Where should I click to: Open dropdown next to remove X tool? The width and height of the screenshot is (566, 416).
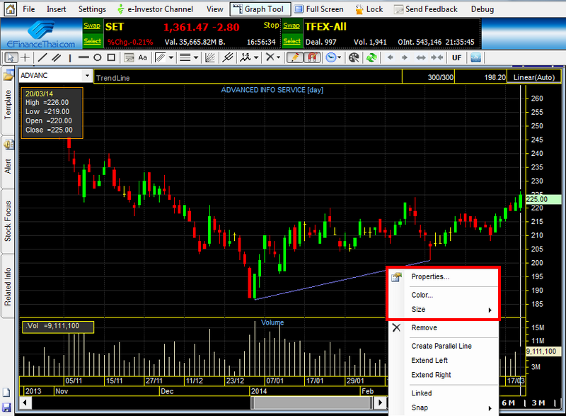point(278,57)
